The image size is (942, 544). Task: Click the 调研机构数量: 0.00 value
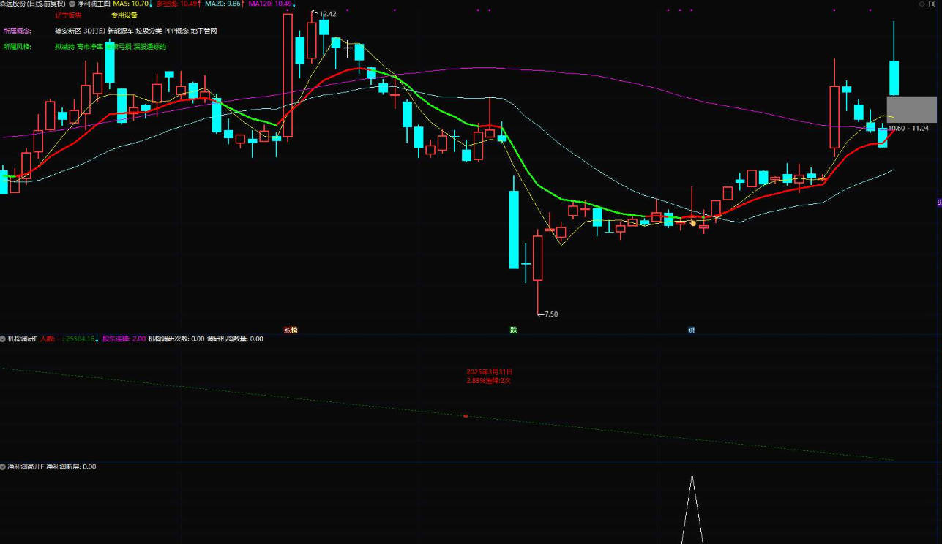coord(235,339)
